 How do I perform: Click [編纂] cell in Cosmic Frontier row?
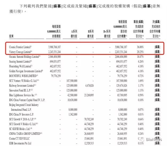point(157,47)
